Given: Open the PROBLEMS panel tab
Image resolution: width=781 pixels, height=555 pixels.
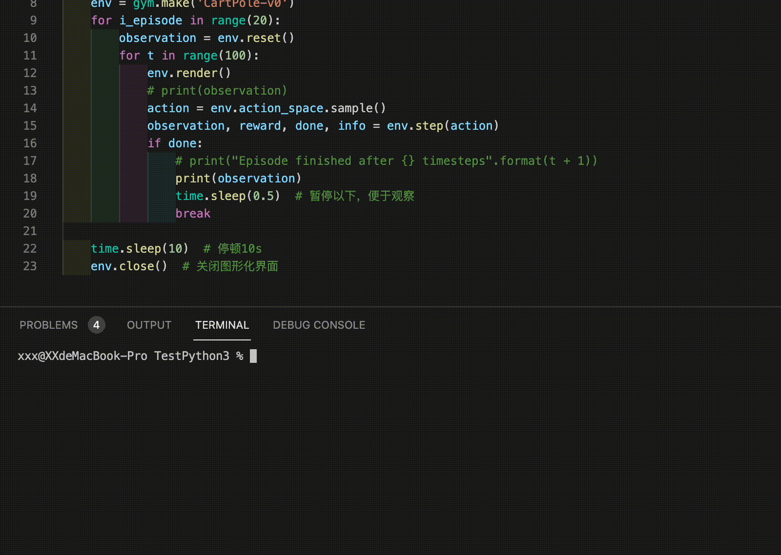Looking at the screenshot, I should (x=48, y=325).
